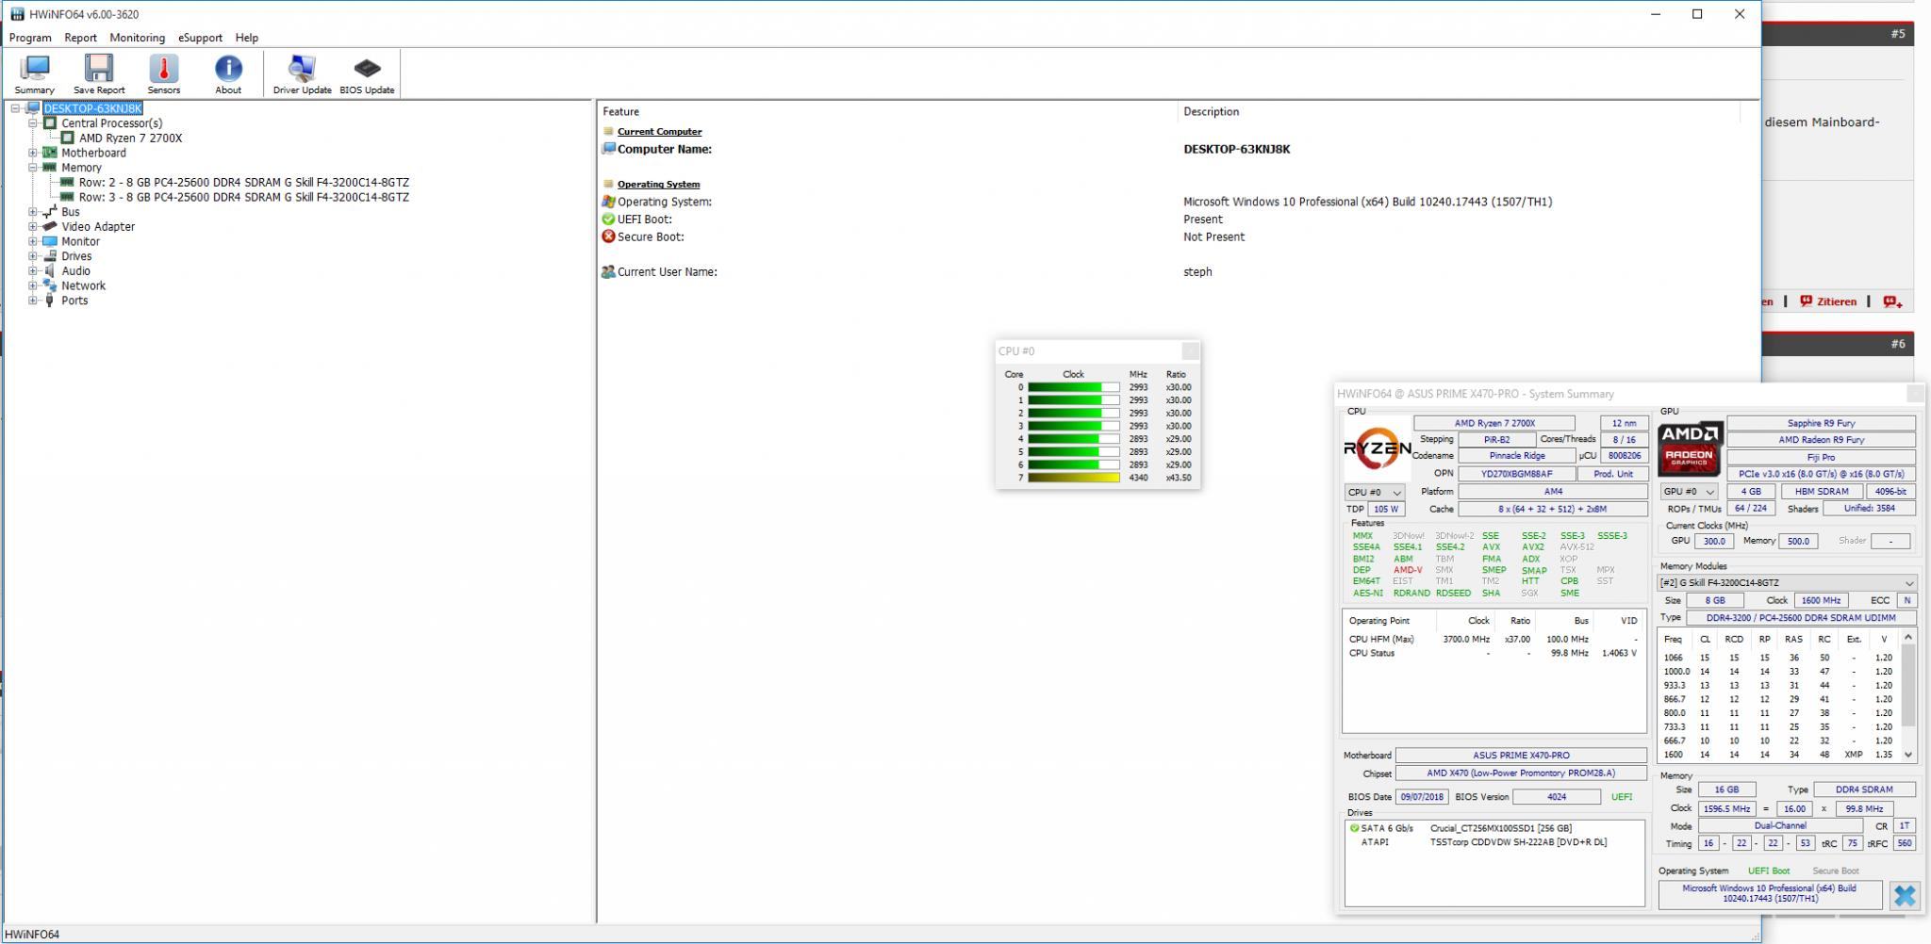This screenshot has height=944, width=1931.
Task: Collapse the DESKTOP-63KNJ8K root node
Action: pos(15,108)
